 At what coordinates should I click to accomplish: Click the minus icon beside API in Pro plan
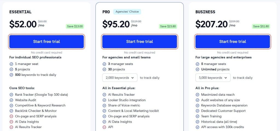pos(104,127)
